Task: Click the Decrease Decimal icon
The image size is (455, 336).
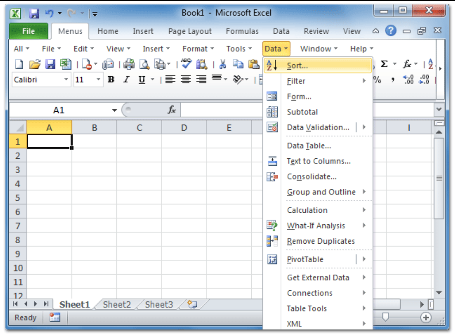Action: [x=424, y=80]
